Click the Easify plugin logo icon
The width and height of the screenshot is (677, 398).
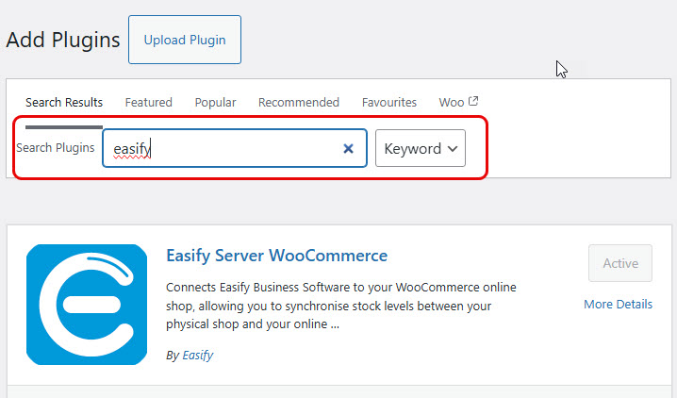(87, 305)
